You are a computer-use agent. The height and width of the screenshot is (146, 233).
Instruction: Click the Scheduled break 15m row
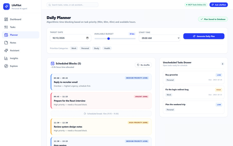coord(101,114)
